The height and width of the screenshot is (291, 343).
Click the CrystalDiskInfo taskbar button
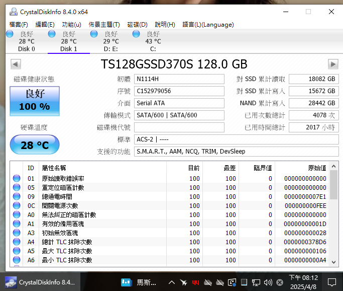(40, 282)
